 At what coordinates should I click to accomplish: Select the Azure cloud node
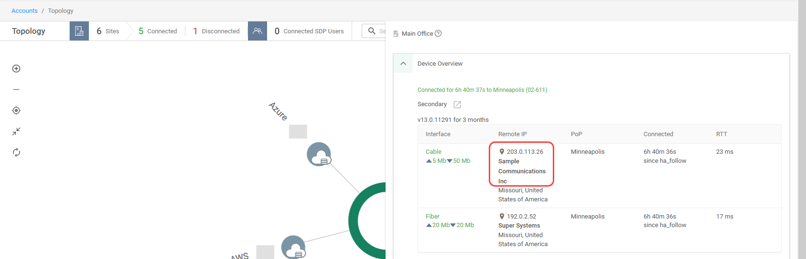(x=319, y=154)
